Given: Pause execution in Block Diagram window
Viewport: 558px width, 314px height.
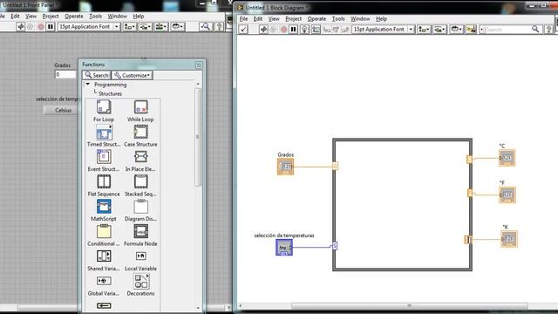Looking at the screenshot, I should (x=294, y=29).
